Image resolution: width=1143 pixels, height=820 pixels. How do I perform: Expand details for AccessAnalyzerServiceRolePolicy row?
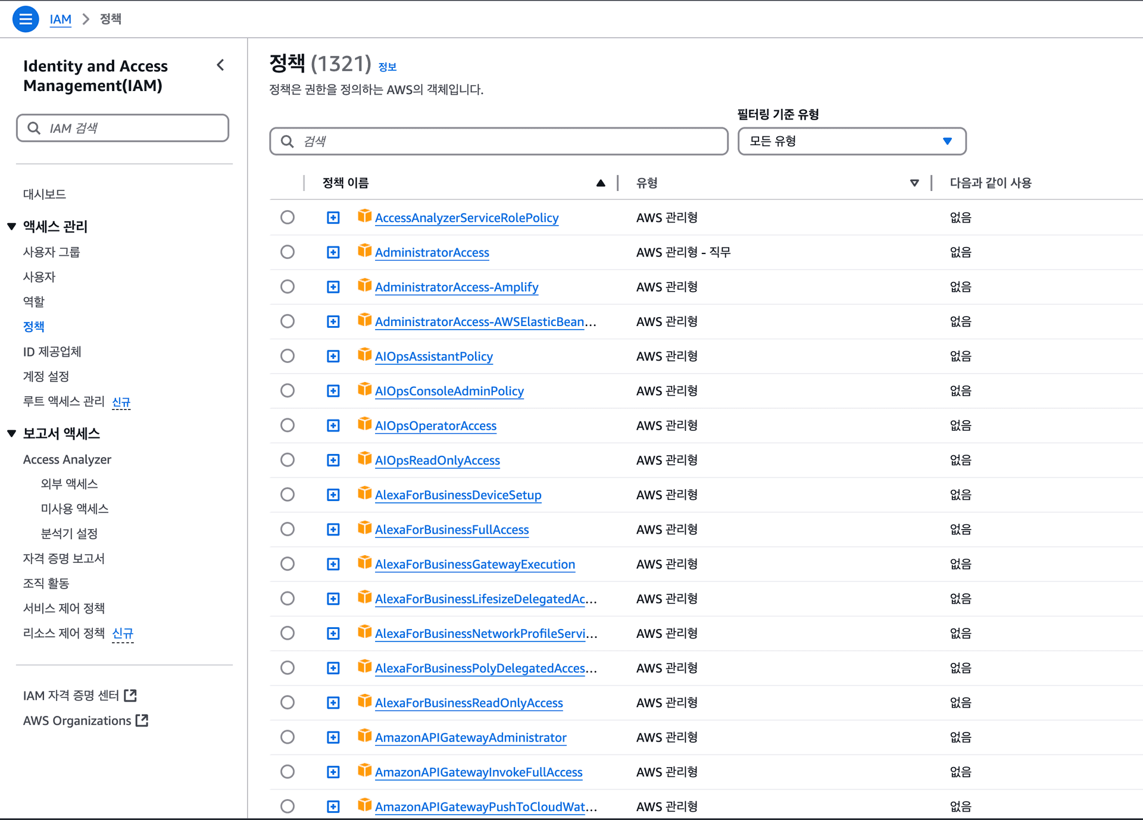coord(333,218)
